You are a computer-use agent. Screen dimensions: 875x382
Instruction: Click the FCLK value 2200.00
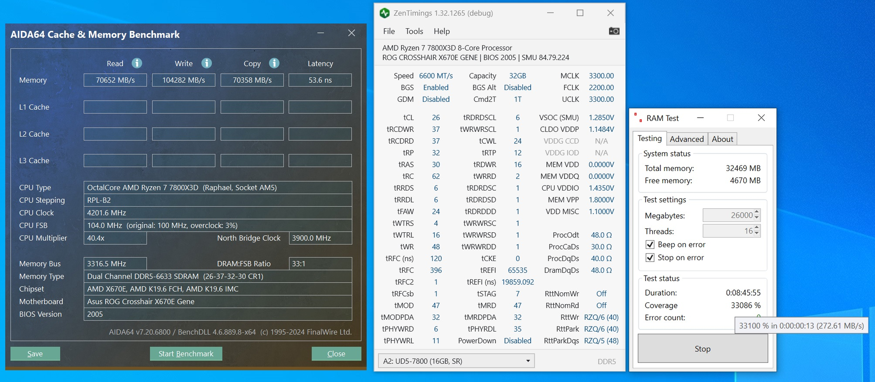click(601, 87)
